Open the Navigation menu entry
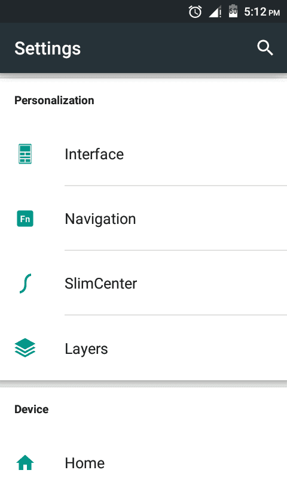The image size is (287, 479). 143,219
